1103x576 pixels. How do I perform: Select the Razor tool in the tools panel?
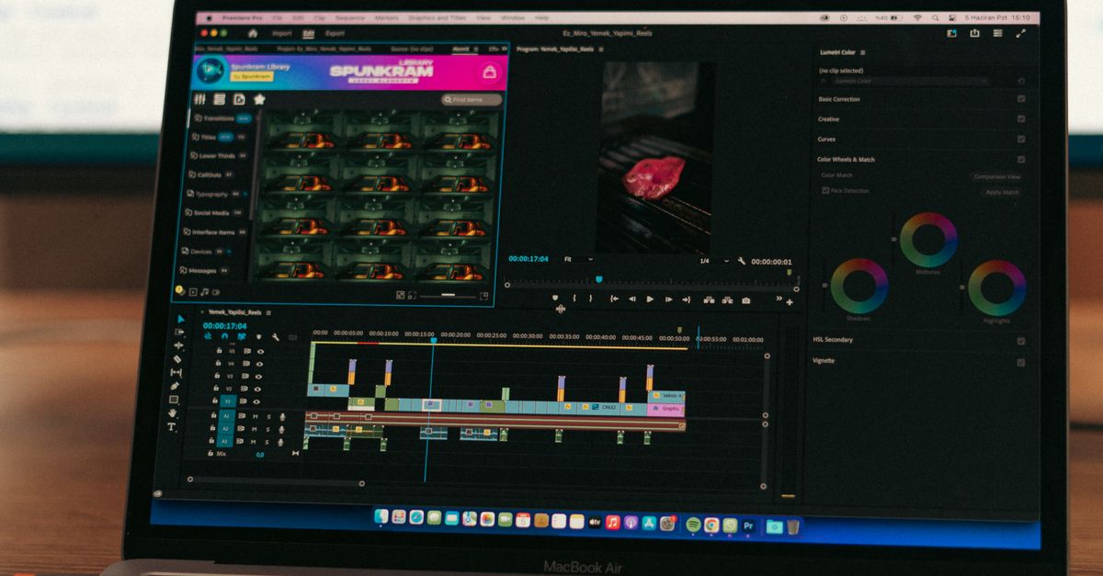(177, 359)
